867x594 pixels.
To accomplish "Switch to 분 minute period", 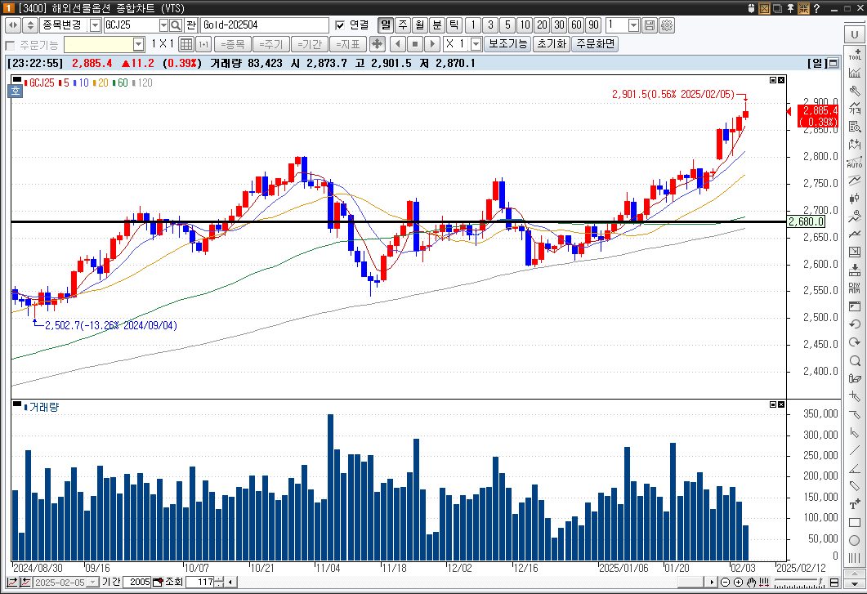I will pyautogui.click(x=437, y=25).
